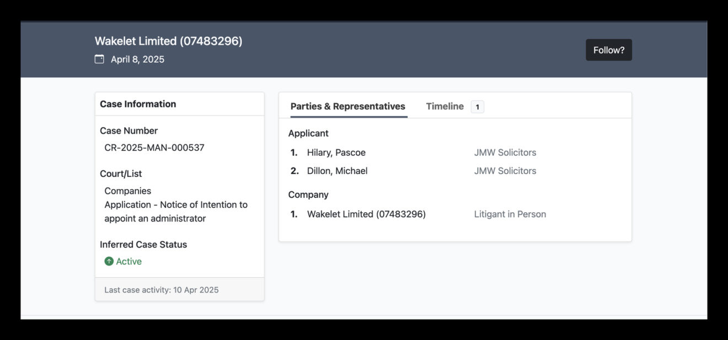Click the green Active status arrow icon
This screenshot has width=728, height=340.
coord(109,261)
